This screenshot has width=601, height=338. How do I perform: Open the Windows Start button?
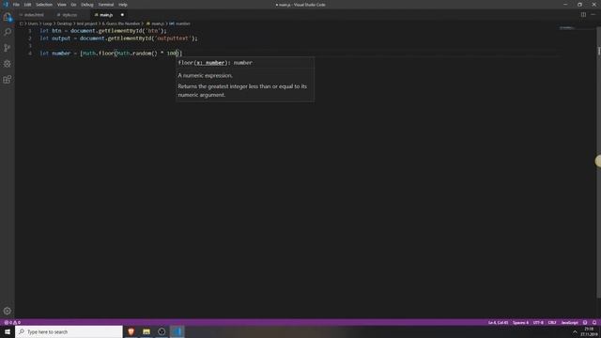click(x=8, y=331)
